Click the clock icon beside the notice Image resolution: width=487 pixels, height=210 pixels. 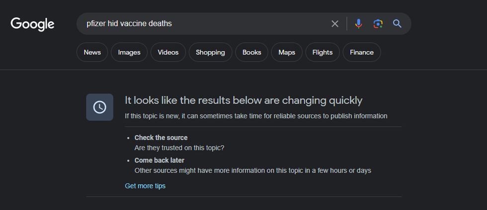pos(99,107)
